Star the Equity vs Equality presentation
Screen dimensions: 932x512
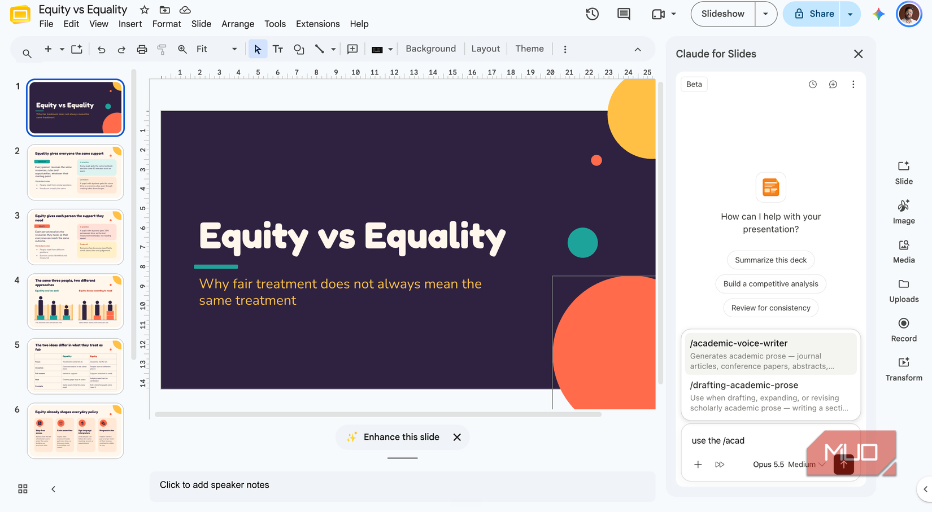(x=145, y=10)
